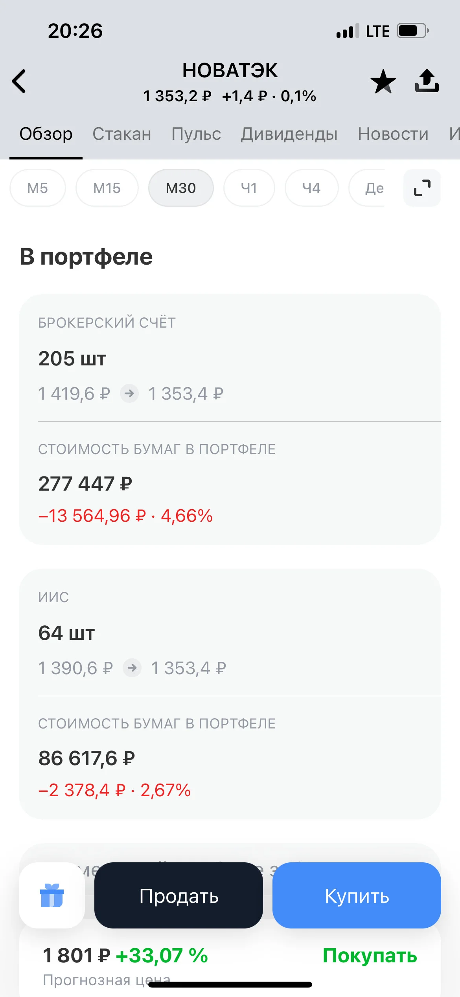Screen dimensions: 460x997
Task: Open the Дивиденды tab
Action: 289,134
